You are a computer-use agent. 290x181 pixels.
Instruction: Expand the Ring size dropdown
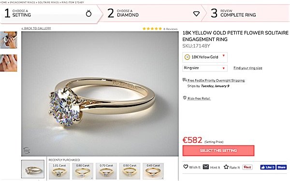(205, 68)
